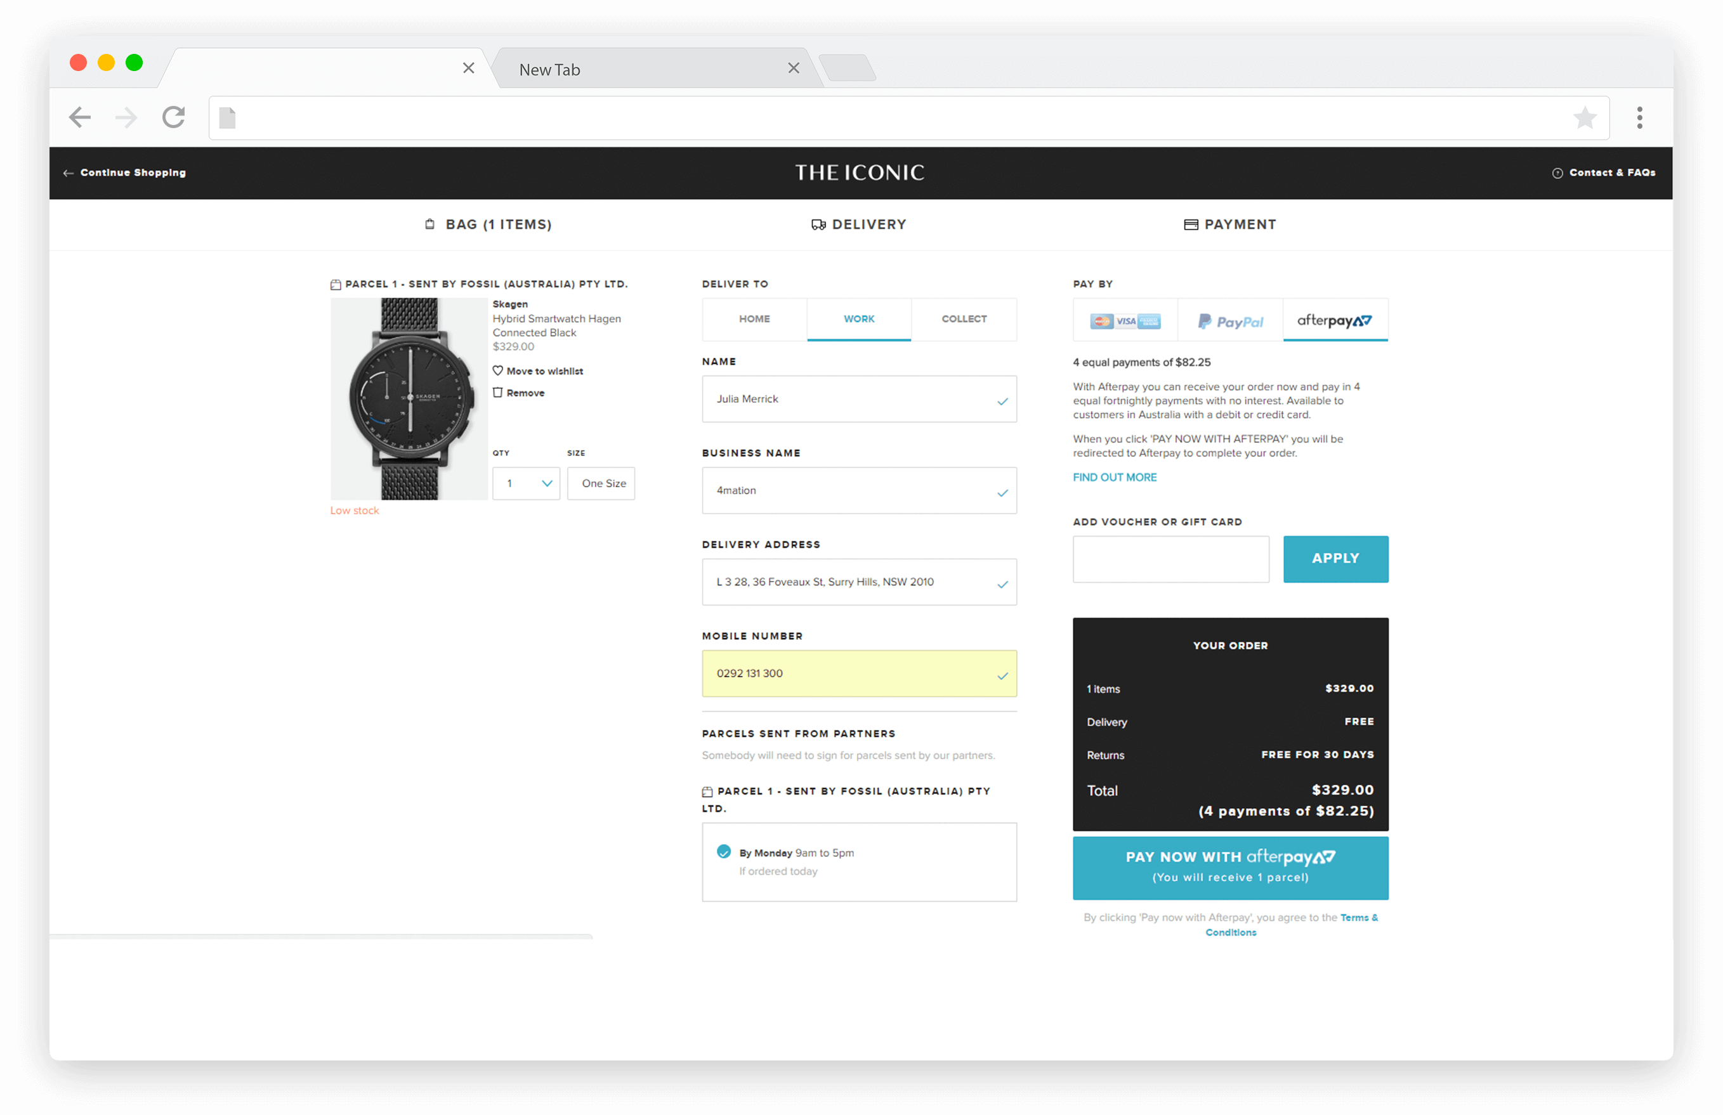Edit the Delivery Address field
1723x1115 pixels.
pos(860,582)
